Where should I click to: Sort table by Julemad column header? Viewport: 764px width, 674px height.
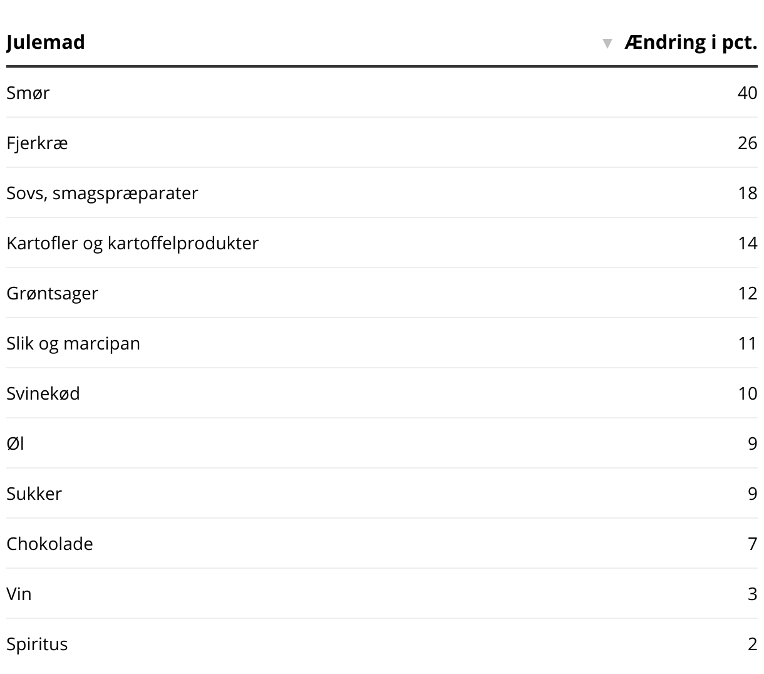(46, 42)
